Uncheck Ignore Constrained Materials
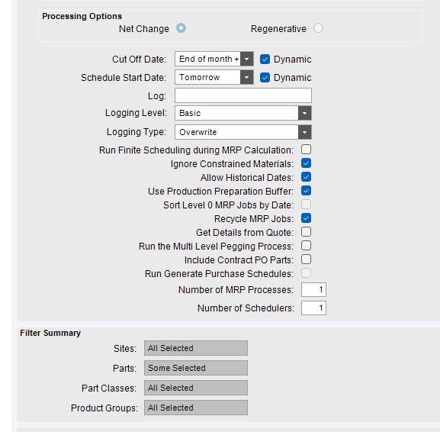The width and height of the screenshot is (440, 432). [x=306, y=163]
